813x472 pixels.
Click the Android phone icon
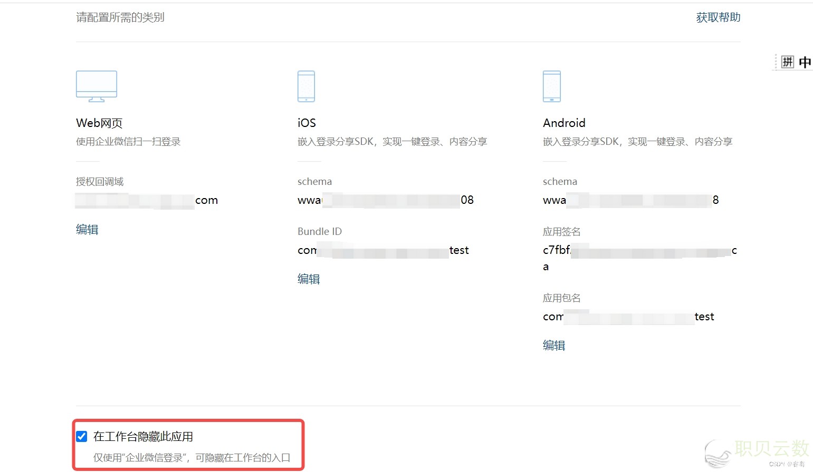[552, 86]
